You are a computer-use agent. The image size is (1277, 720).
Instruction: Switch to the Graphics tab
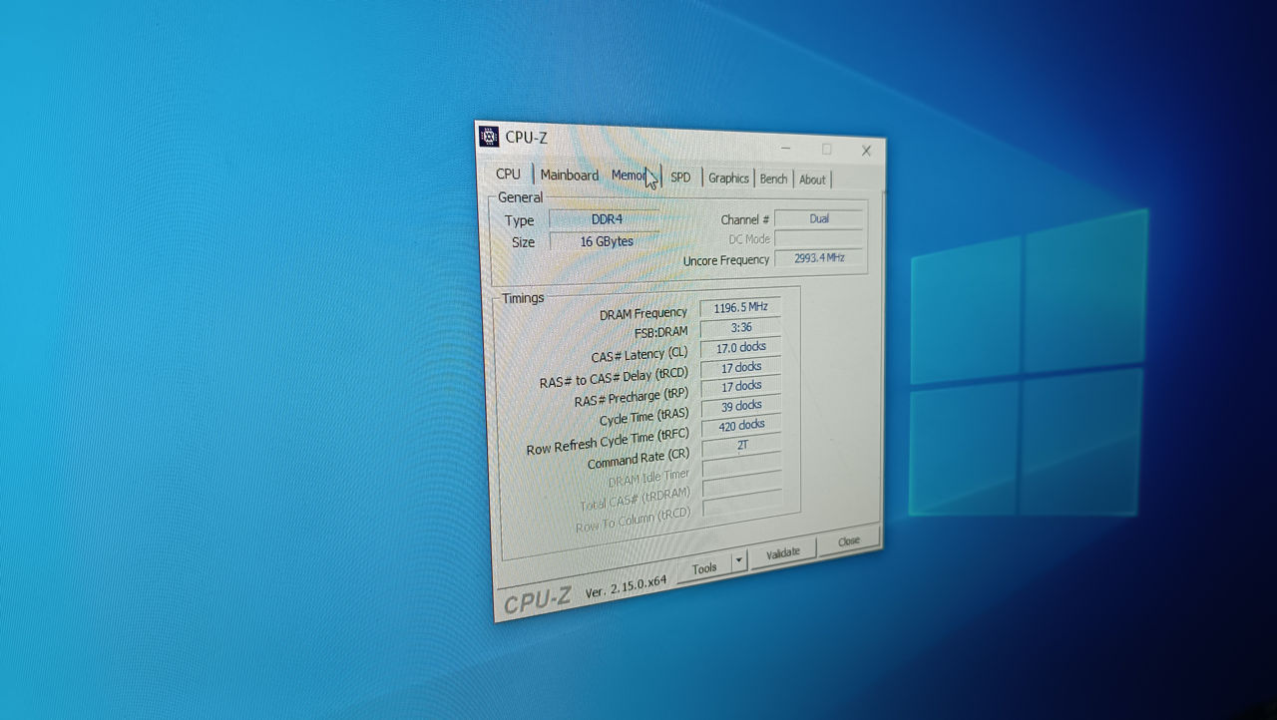pyautogui.click(x=728, y=179)
